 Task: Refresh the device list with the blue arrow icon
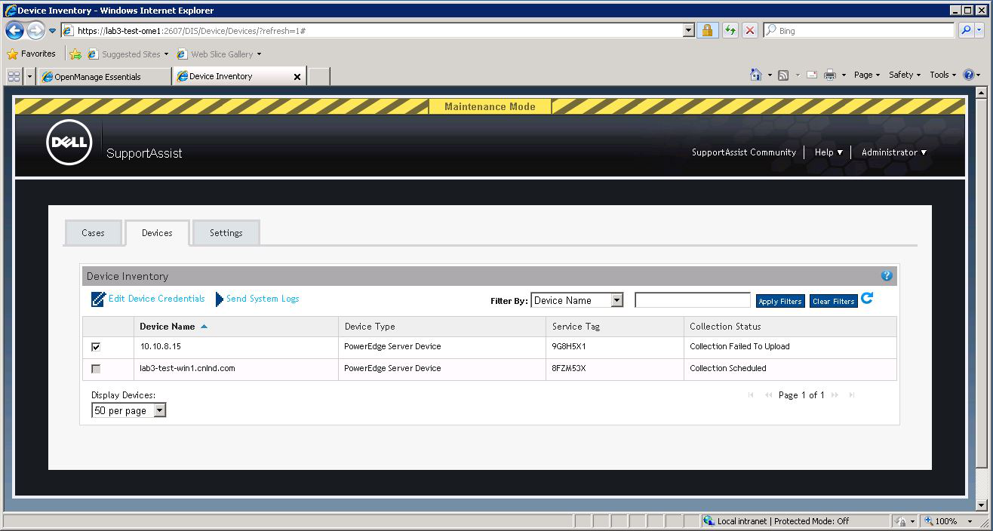tap(867, 299)
